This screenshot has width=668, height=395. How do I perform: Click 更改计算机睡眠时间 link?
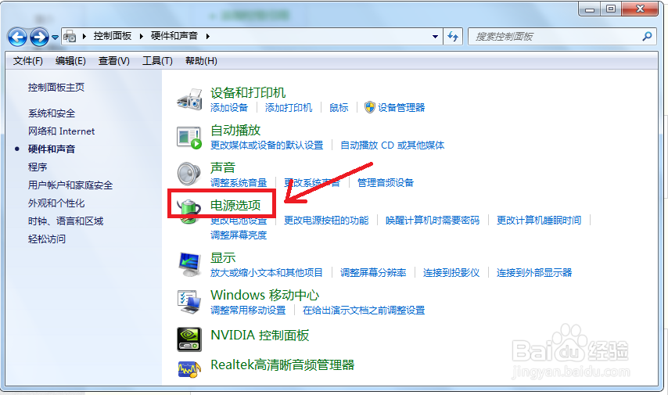click(x=539, y=221)
